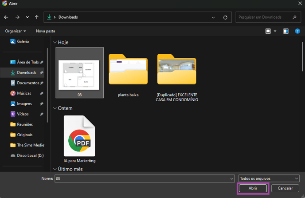Unpin the Downloads sidebar pin icon
This screenshot has width=305, height=198.
42,73
